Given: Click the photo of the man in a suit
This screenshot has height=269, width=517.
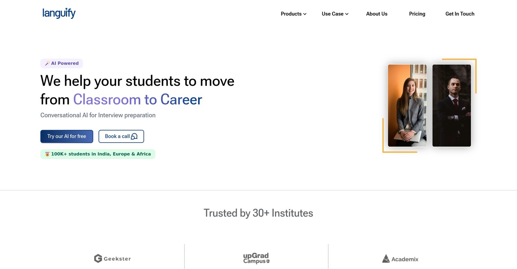Looking at the screenshot, I should click(451, 106).
